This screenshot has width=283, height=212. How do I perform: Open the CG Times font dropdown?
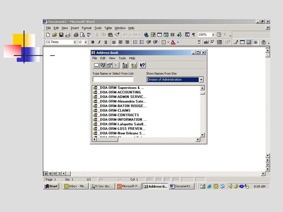[75, 42]
